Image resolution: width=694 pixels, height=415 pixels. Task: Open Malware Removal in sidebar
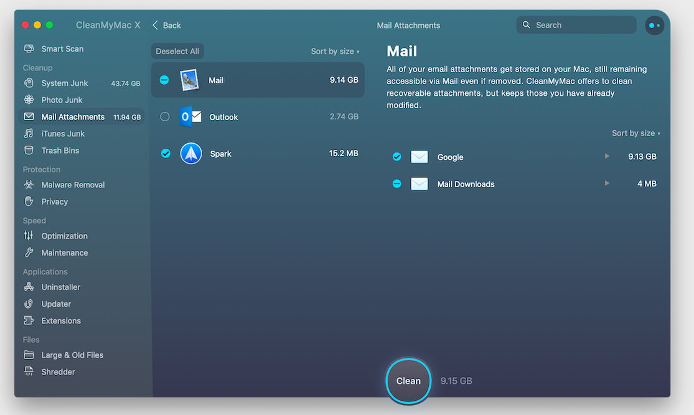[x=82, y=185]
